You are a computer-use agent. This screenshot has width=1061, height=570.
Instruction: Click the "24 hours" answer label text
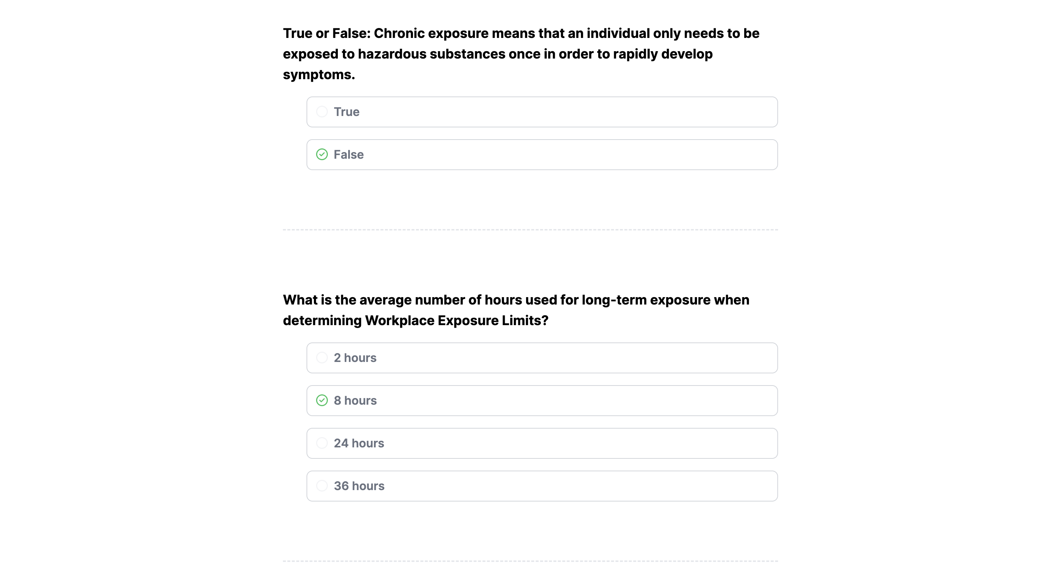pos(359,443)
